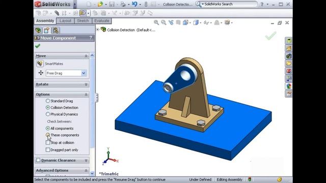Open the ConfigurationManager tab icon
Image resolution: width=326 pixels, height=183 pixels.
point(56,30)
